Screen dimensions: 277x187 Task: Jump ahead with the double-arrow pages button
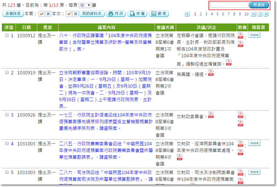253,14
